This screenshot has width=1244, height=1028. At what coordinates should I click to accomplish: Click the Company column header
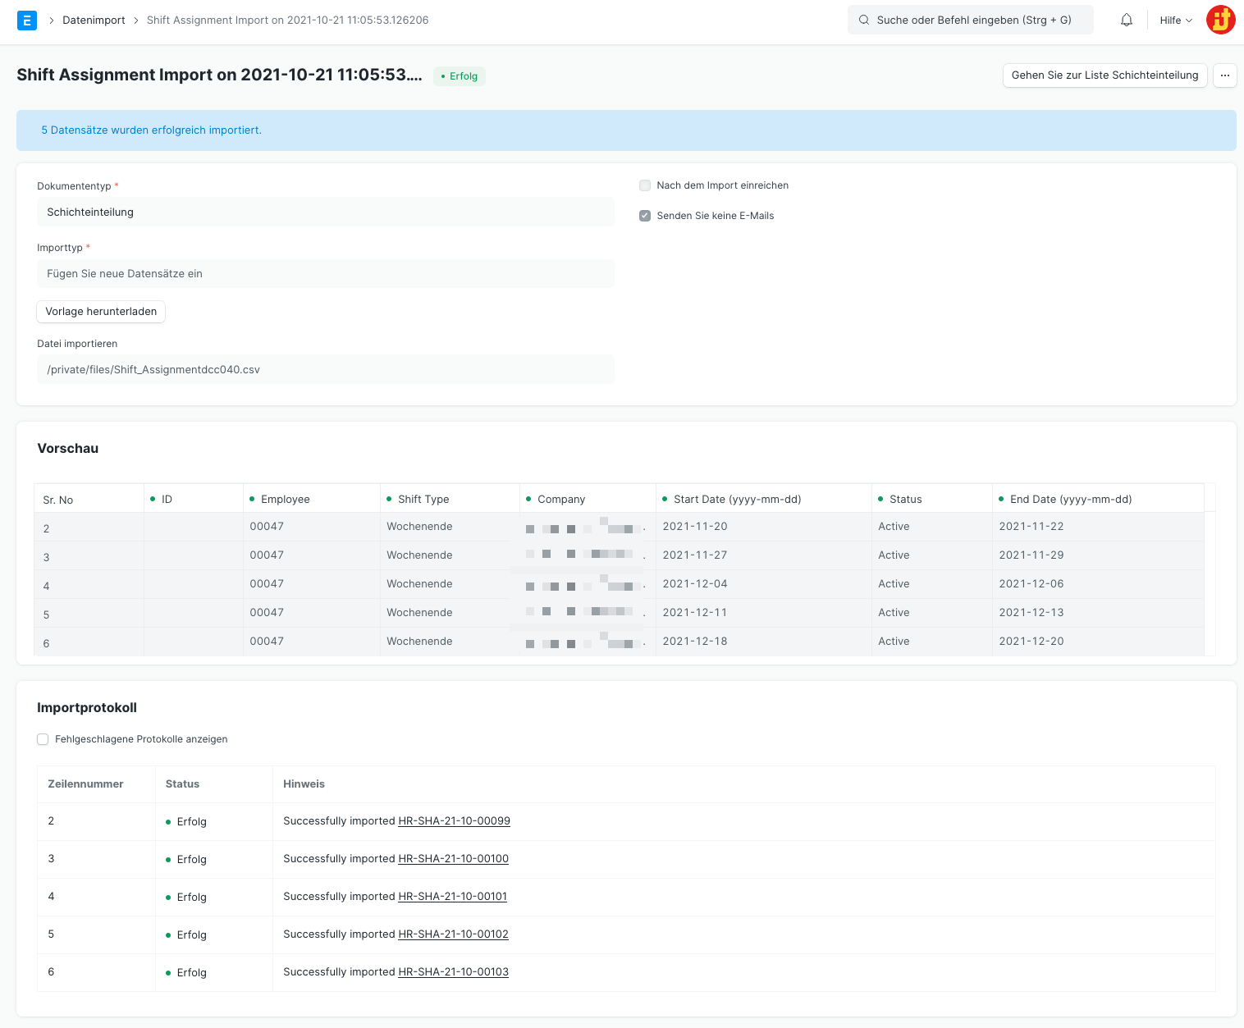588,499
